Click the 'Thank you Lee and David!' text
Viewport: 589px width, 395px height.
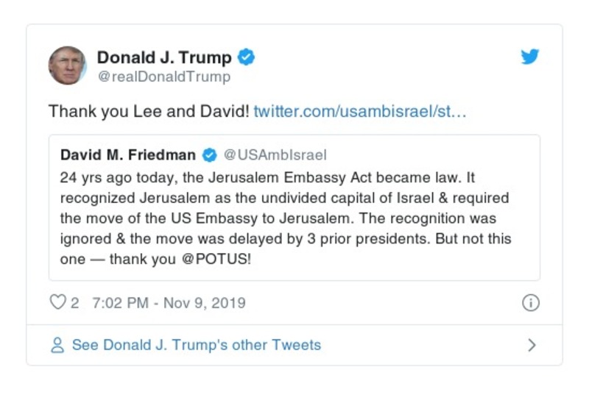[x=149, y=112]
